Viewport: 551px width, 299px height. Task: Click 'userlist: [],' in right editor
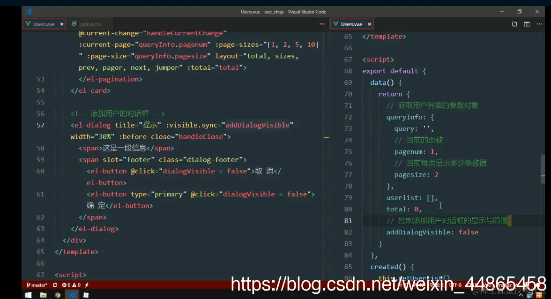(x=412, y=198)
